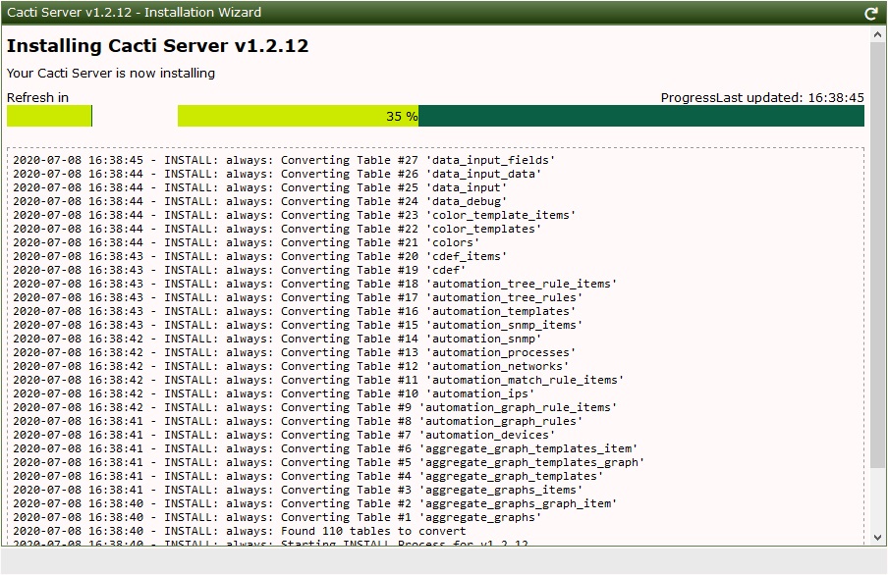Select log line for Table #27 'data_input_fields'
Screen dimensions: 888x575
click(284, 160)
